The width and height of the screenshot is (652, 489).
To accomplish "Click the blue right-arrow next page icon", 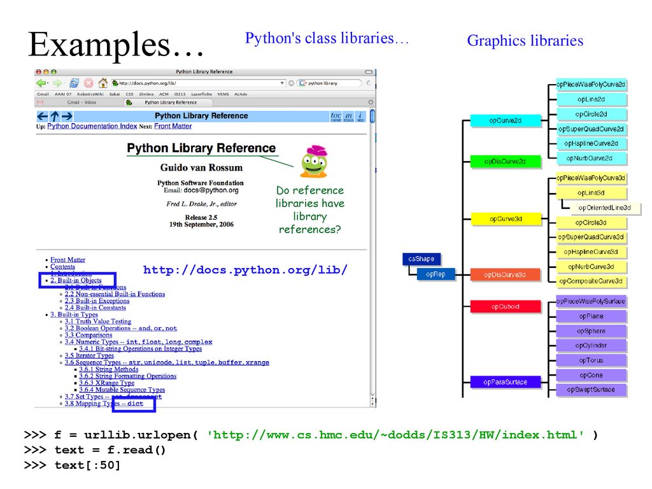I will 67,116.
